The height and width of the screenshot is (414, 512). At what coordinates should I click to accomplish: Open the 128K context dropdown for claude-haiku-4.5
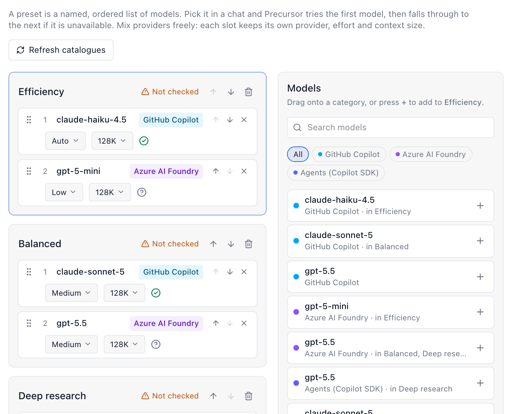(x=112, y=141)
